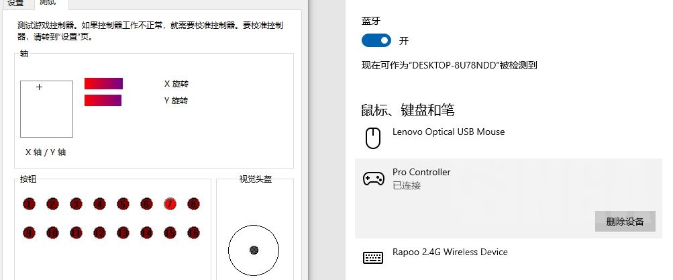Click the X 旋转 axis bar

[103, 83]
